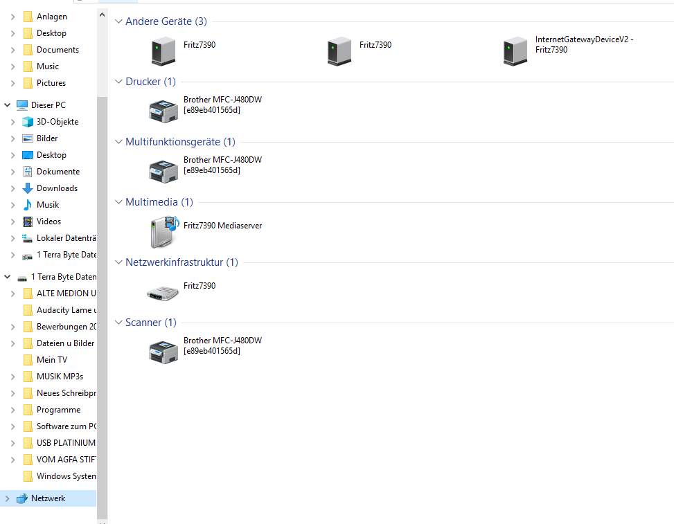Open the first Fritz7390 device icon

163,51
